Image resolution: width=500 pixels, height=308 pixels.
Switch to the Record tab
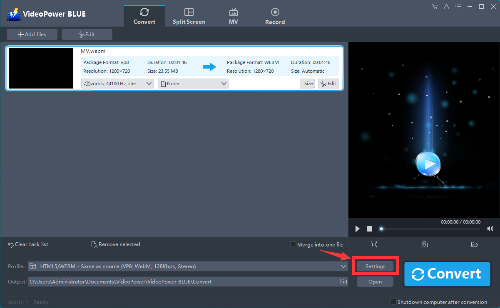click(275, 15)
